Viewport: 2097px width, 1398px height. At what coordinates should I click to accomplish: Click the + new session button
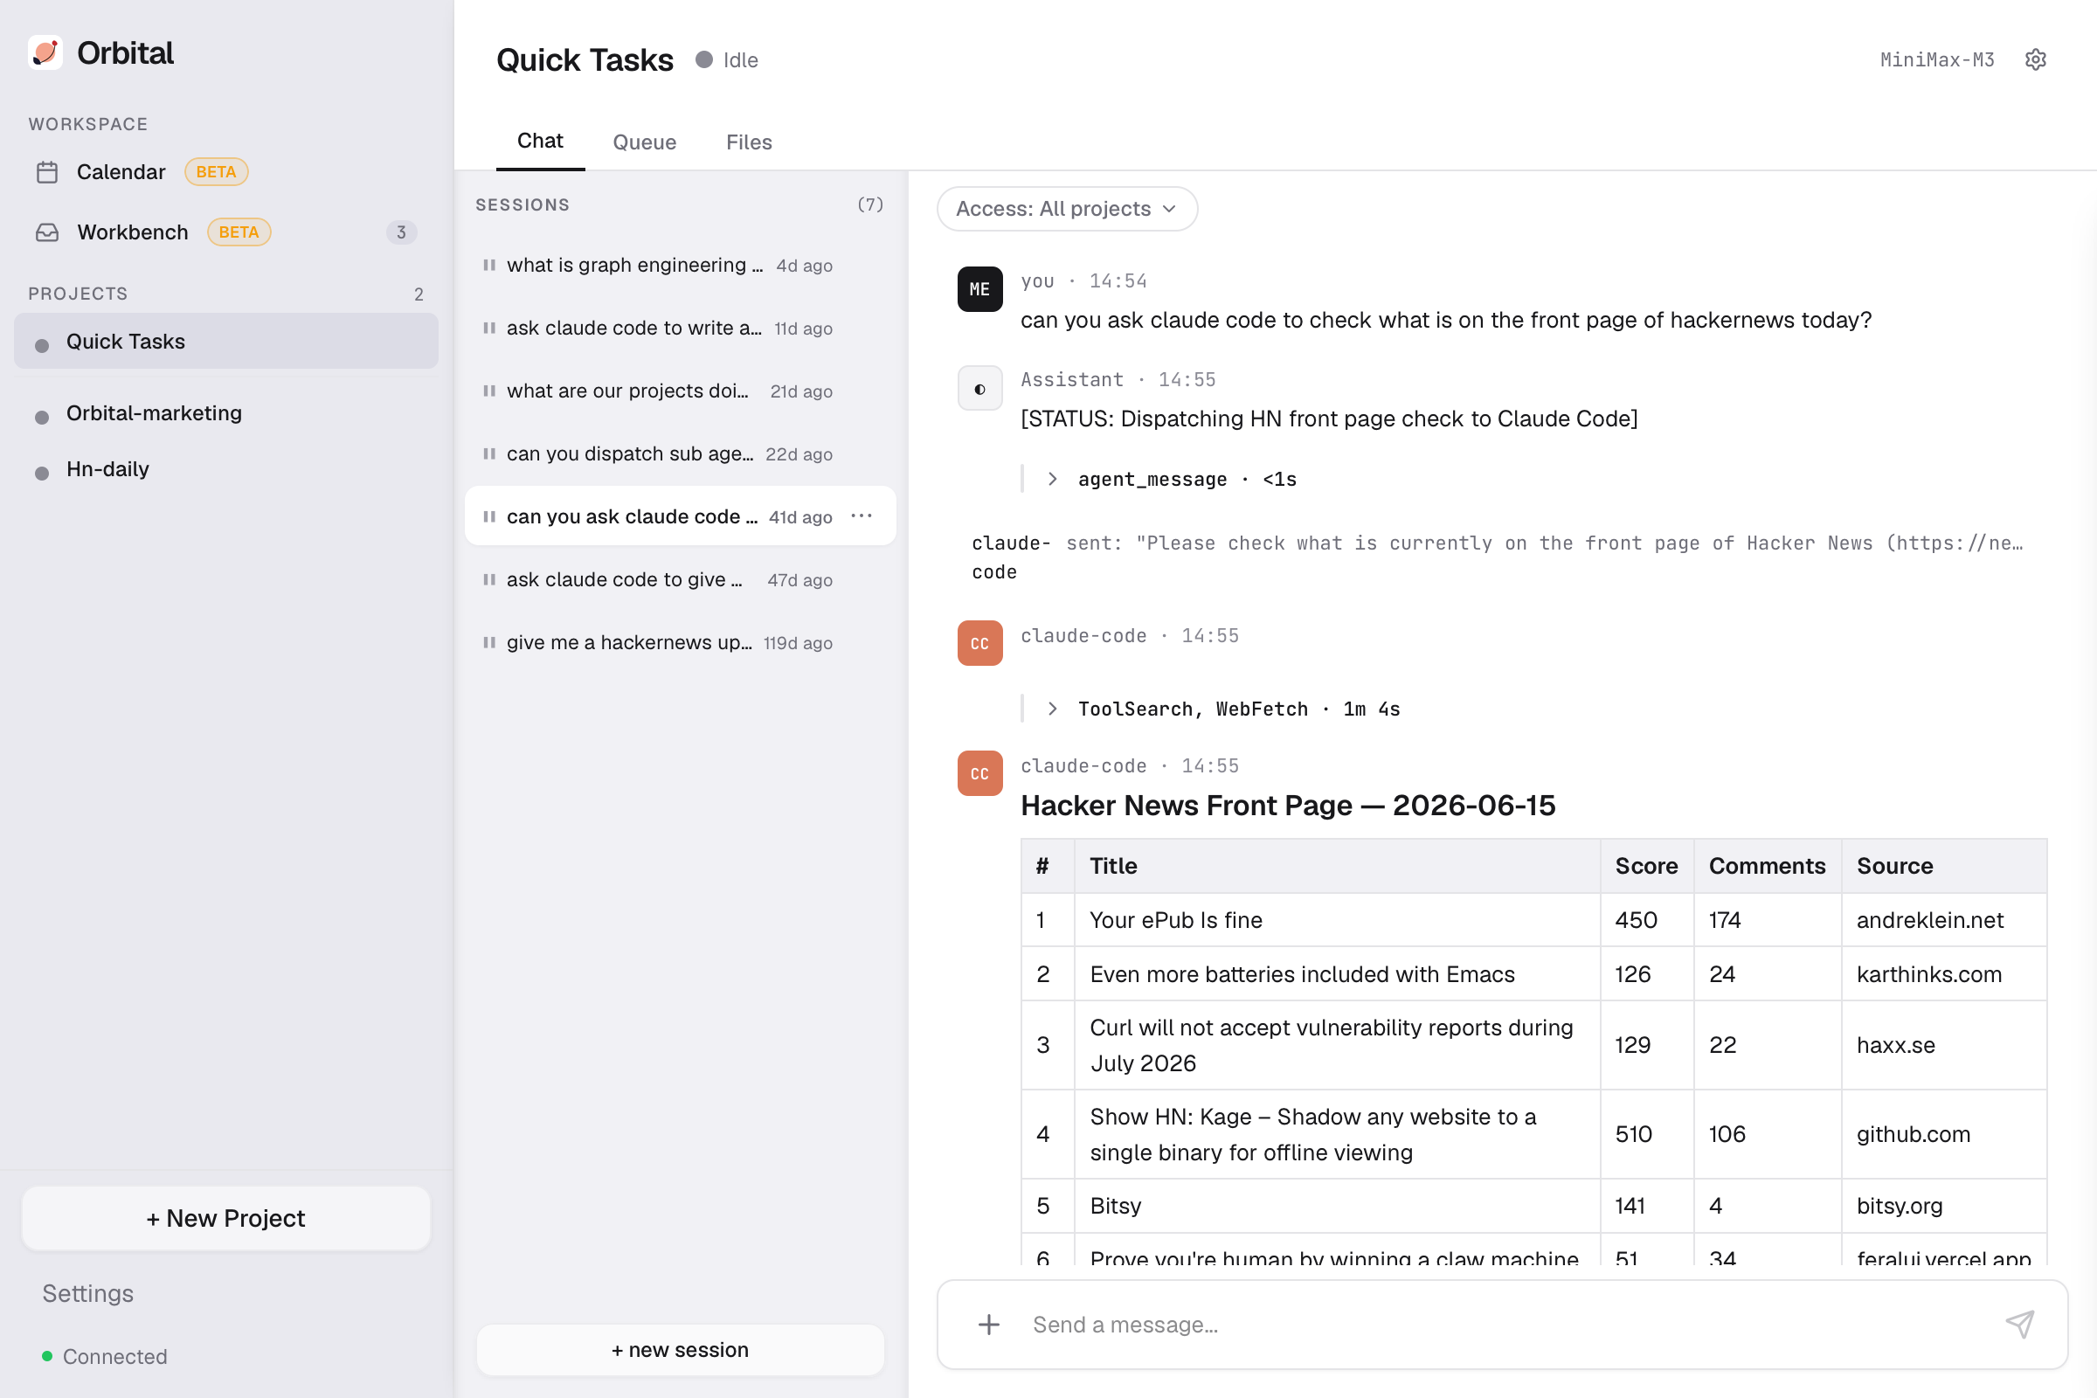click(681, 1350)
